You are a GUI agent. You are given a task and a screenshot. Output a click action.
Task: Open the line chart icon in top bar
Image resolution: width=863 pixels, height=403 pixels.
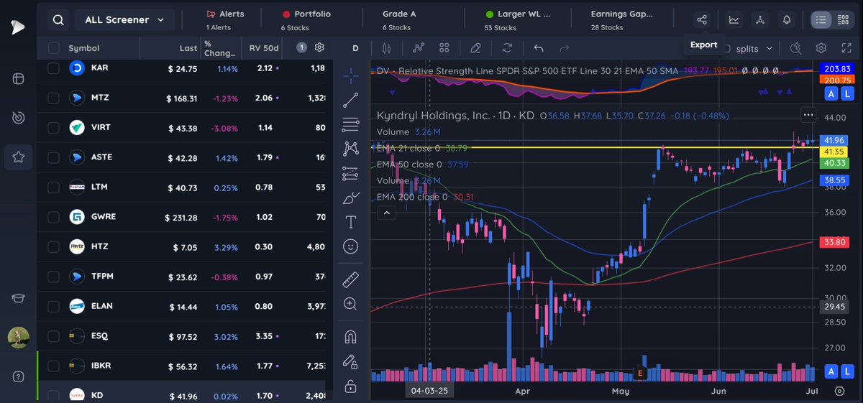(734, 20)
